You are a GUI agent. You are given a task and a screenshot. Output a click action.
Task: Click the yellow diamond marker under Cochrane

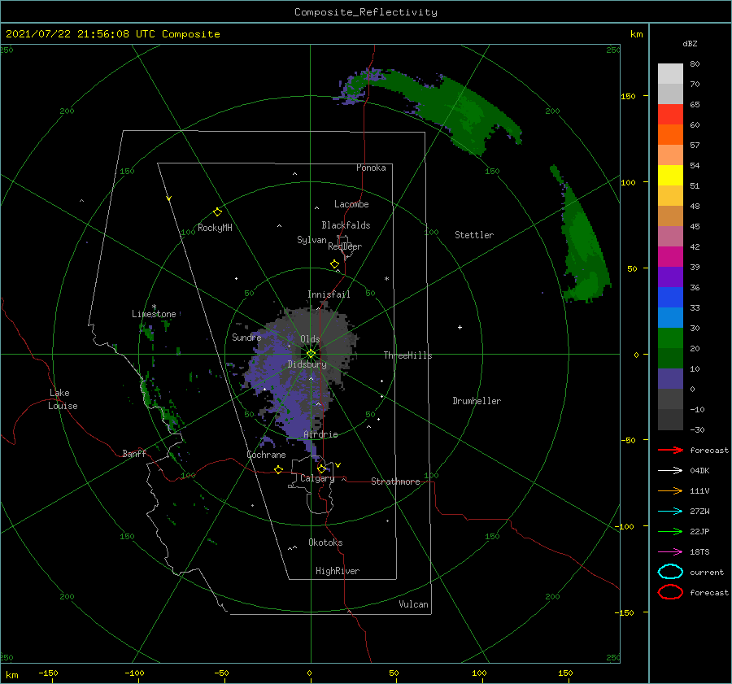pos(278,470)
